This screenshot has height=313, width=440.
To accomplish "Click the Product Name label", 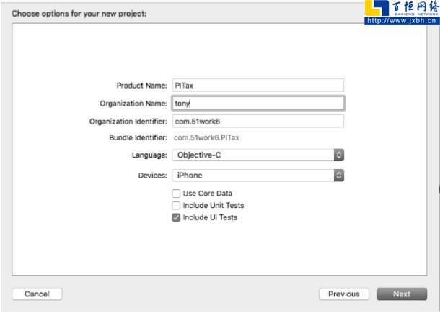I will (141, 85).
